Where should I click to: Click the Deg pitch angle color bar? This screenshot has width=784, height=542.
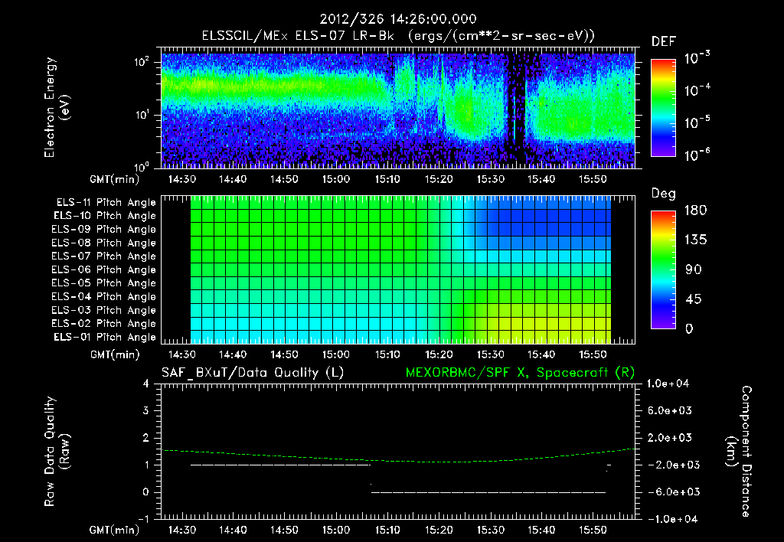pyautogui.click(x=663, y=269)
